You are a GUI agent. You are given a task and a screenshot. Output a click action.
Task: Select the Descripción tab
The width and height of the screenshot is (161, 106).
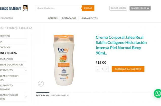pos(43,95)
